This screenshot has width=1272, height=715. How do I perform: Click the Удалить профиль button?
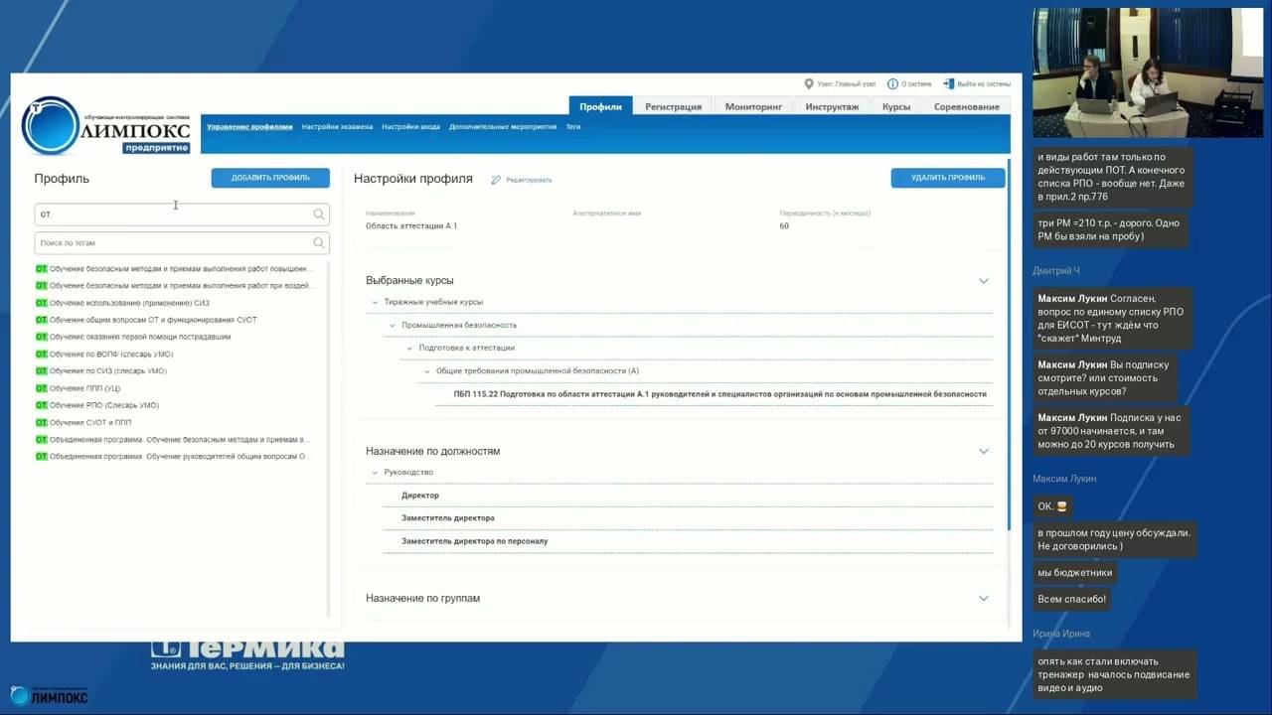(x=948, y=178)
